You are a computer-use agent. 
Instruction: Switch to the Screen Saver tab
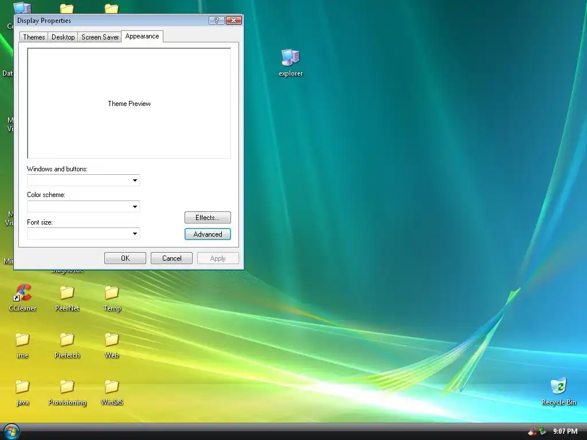(x=100, y=37)
